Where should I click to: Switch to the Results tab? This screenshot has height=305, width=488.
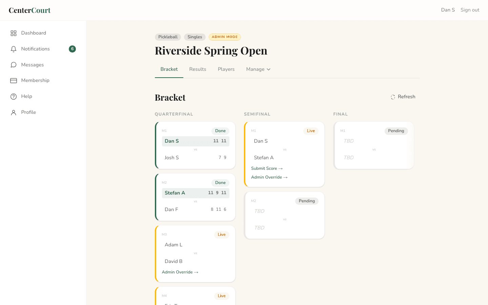198,69
